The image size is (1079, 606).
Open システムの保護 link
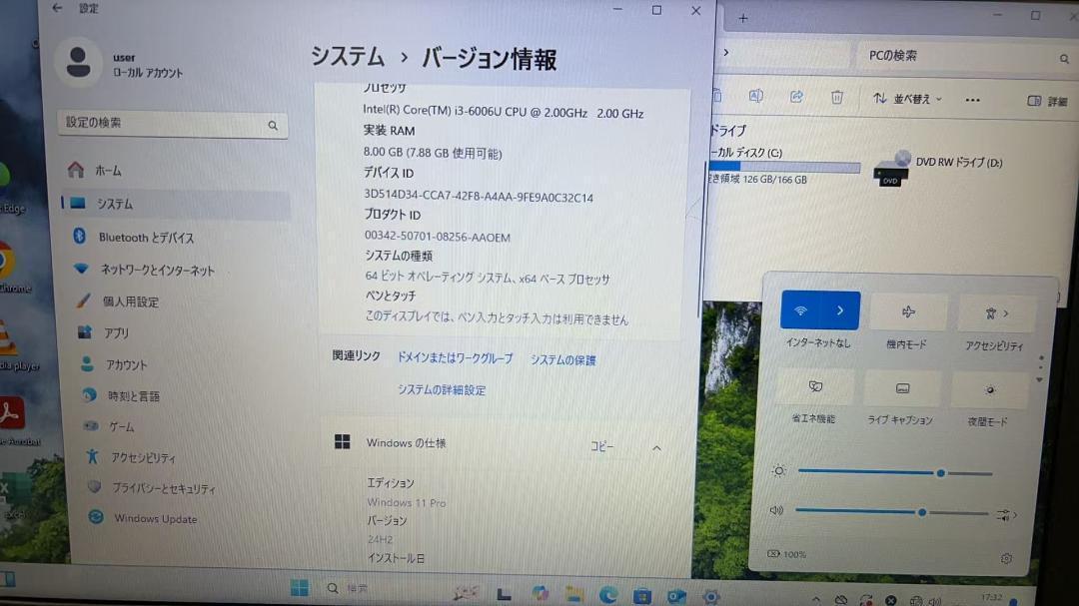coord(562,359)
